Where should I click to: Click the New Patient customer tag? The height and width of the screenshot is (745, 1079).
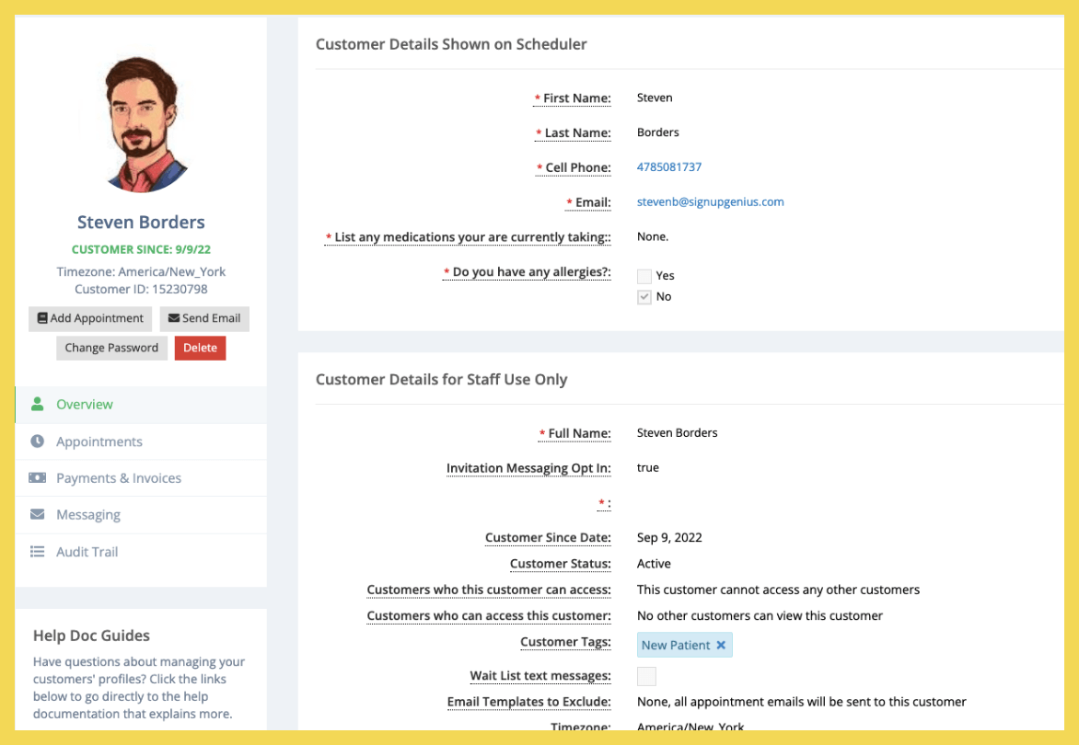[685, 646]
